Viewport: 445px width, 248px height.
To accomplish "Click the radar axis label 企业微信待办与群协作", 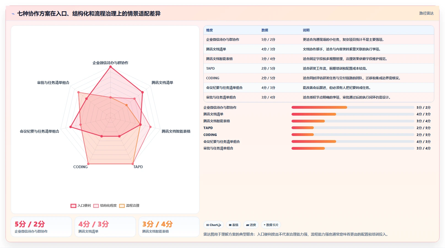I will pyautogui.click(x=110, y=63).
